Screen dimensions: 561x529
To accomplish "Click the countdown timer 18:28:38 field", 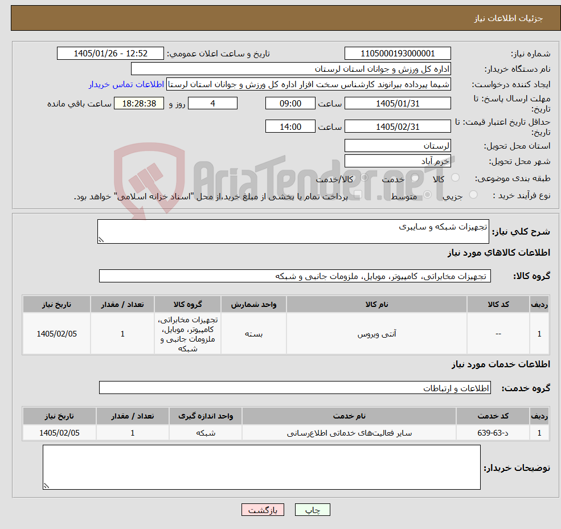I will pos(139,104).
